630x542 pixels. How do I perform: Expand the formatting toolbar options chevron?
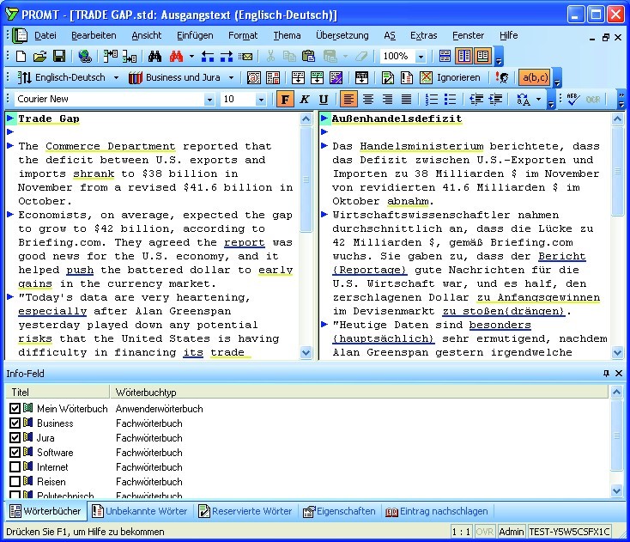coord(551,100)
